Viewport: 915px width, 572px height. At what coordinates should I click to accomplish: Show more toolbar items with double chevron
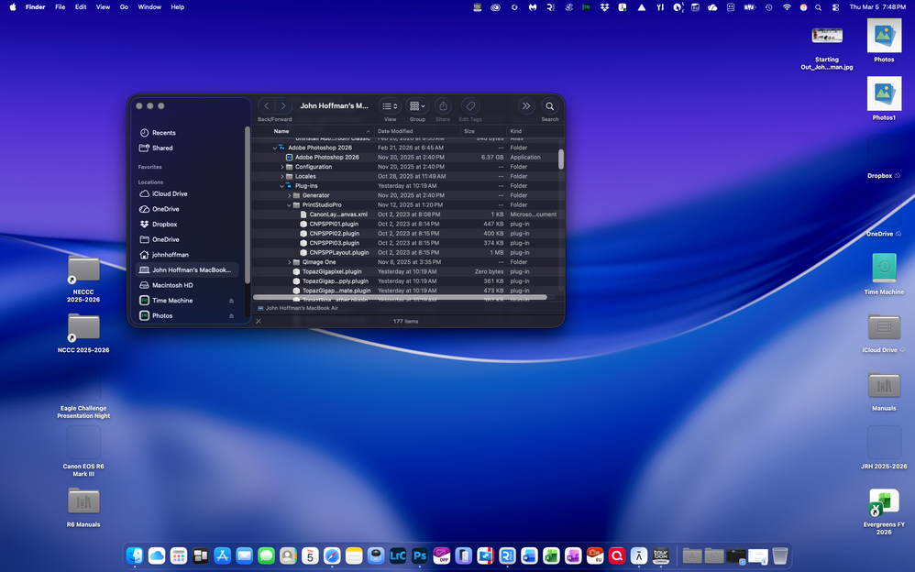tap(525, 105)
